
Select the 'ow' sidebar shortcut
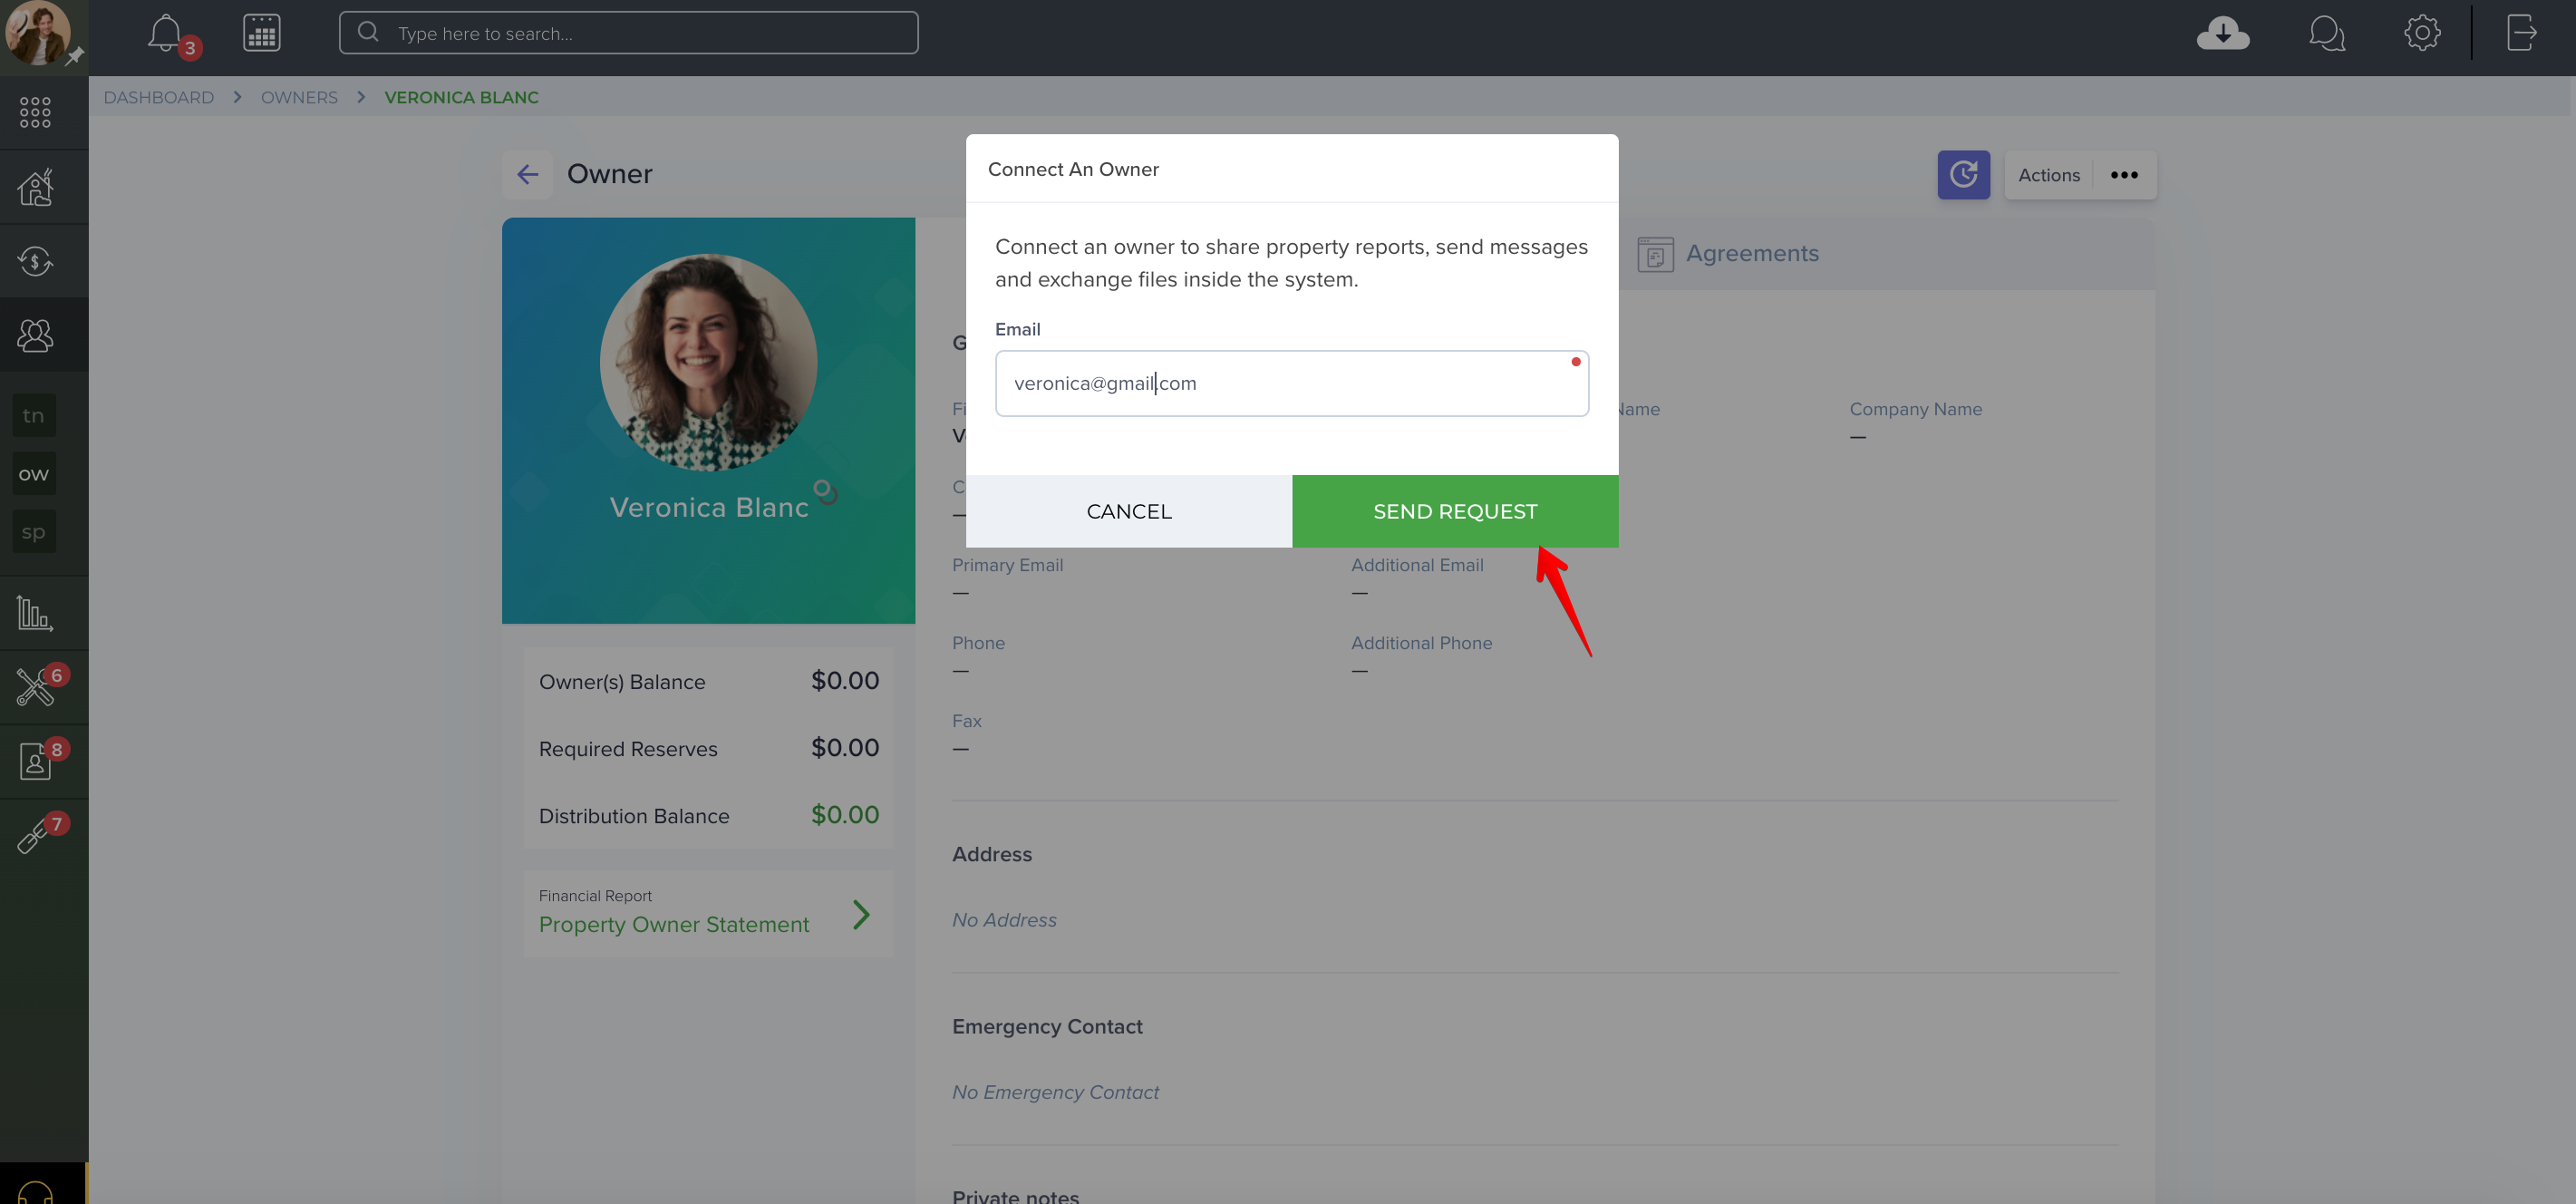point(34,474)
